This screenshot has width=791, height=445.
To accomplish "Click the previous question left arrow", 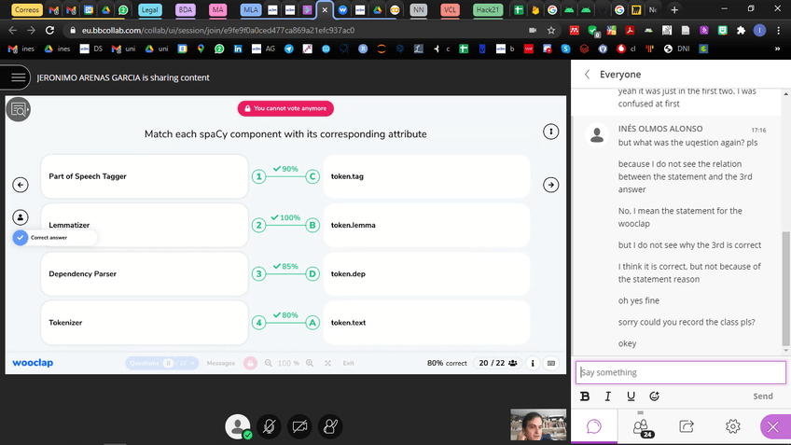I will (20, 185).
